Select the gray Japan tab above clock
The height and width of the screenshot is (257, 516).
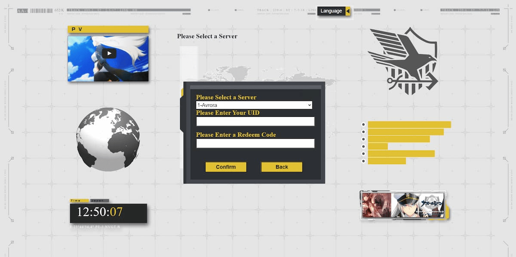(x=99, y=201)
